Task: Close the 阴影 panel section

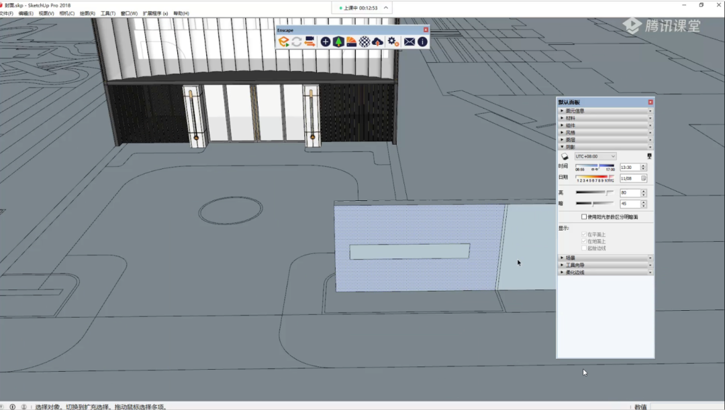Action: pyautogui.click(x=650, y=147)
